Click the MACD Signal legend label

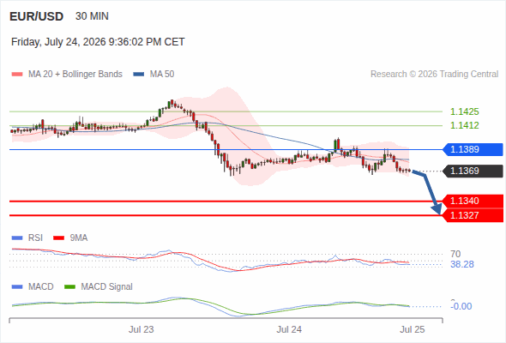(107, 287)
